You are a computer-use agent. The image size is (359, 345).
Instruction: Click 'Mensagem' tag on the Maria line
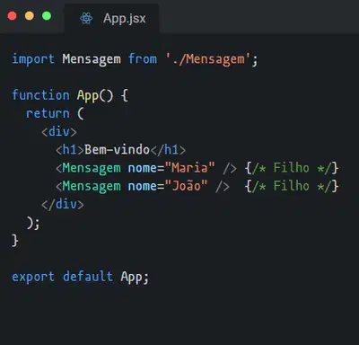pos(92,168)
